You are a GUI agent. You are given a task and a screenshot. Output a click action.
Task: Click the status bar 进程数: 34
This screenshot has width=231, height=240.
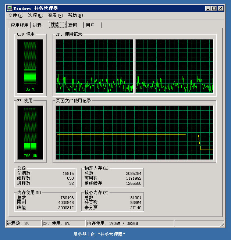click(x=24, y=223)
